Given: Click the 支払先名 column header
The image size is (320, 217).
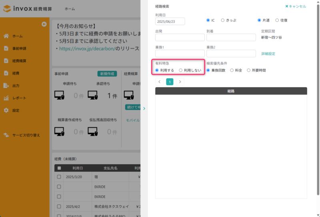Looking at the screenshot, I should (110, 168).
